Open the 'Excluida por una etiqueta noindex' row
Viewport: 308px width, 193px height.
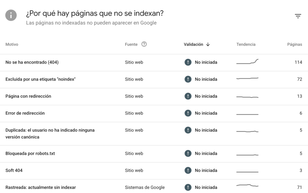[154, 79]
